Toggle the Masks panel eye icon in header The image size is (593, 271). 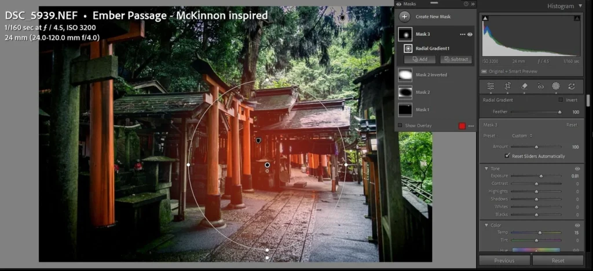398,4
